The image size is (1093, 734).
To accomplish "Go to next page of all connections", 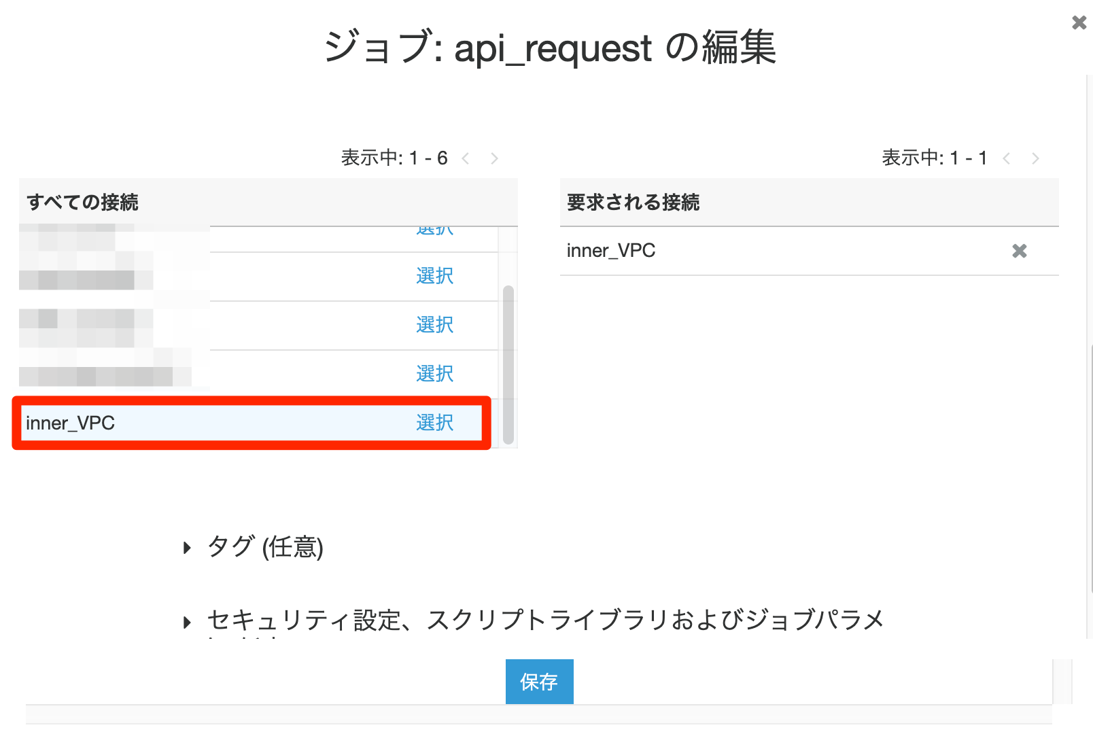I will pyautogui.click(x=494, y=159).
